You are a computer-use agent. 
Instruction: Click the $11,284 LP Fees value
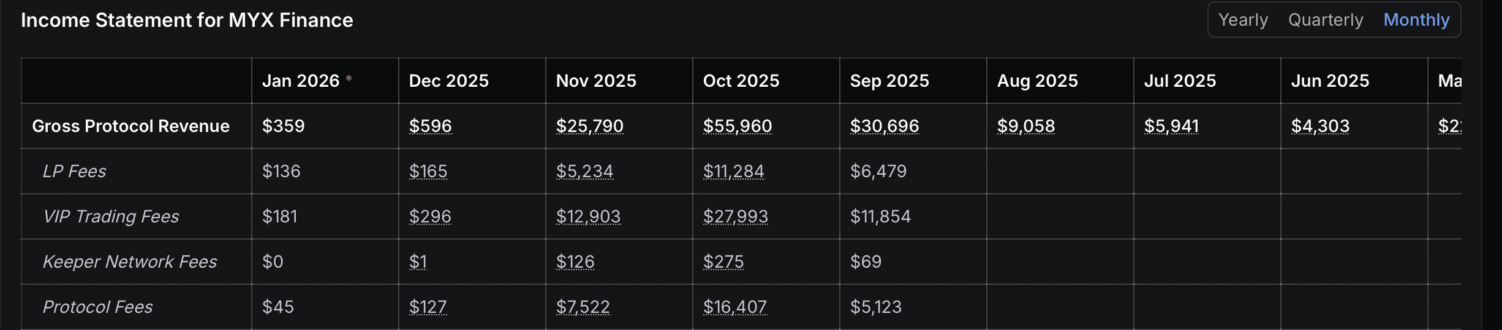(733, 171)
